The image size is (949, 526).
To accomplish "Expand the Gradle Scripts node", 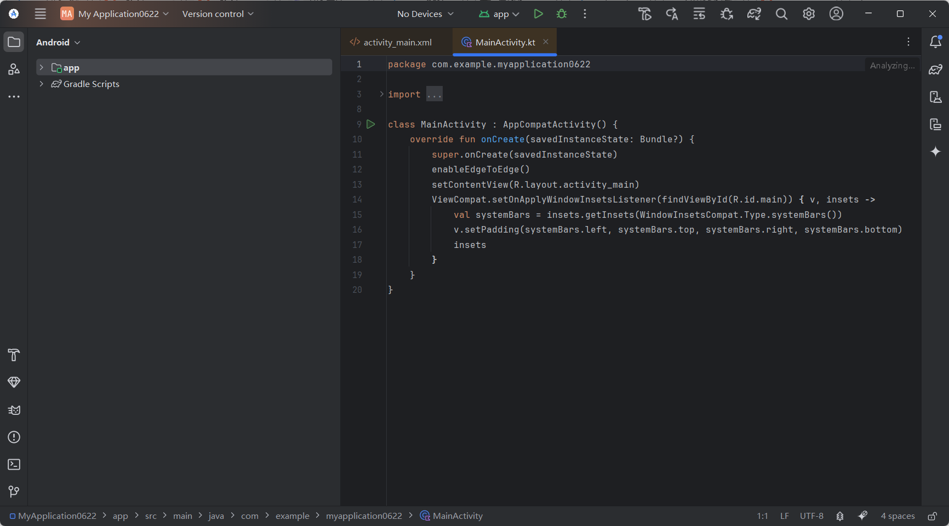I will pos(42,84).
